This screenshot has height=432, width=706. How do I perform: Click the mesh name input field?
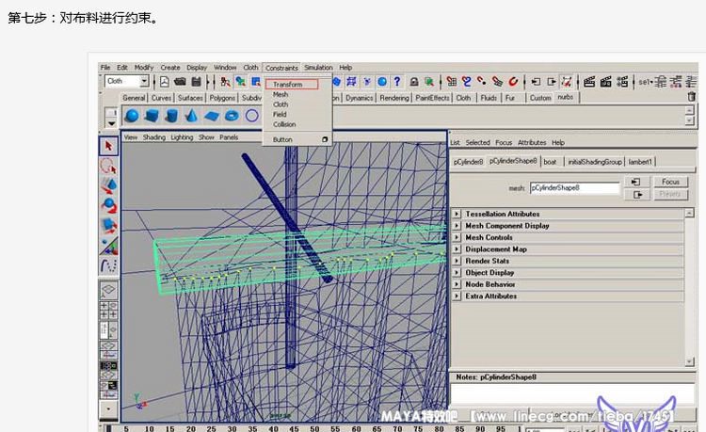coord(574,187)
